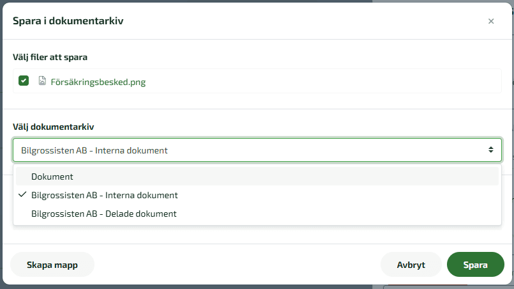
Task: Pick Bilgrossisten AB - Delade dokument option
Action: click(x=103, y=214)
